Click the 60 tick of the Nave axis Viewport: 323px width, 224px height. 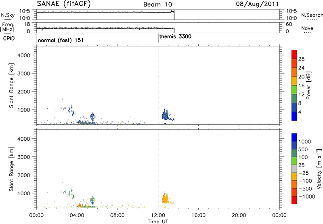tap(289, 24)
